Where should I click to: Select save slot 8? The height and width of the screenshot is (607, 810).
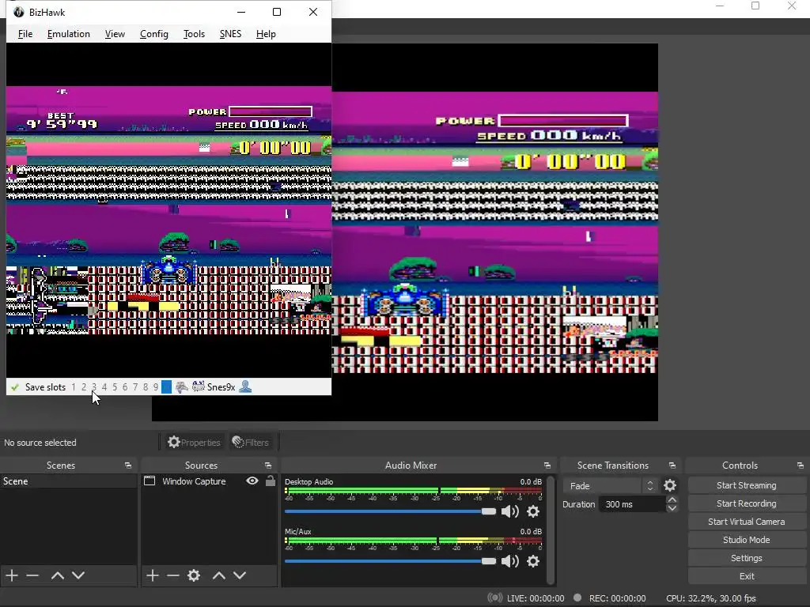[x=146, y=387]
